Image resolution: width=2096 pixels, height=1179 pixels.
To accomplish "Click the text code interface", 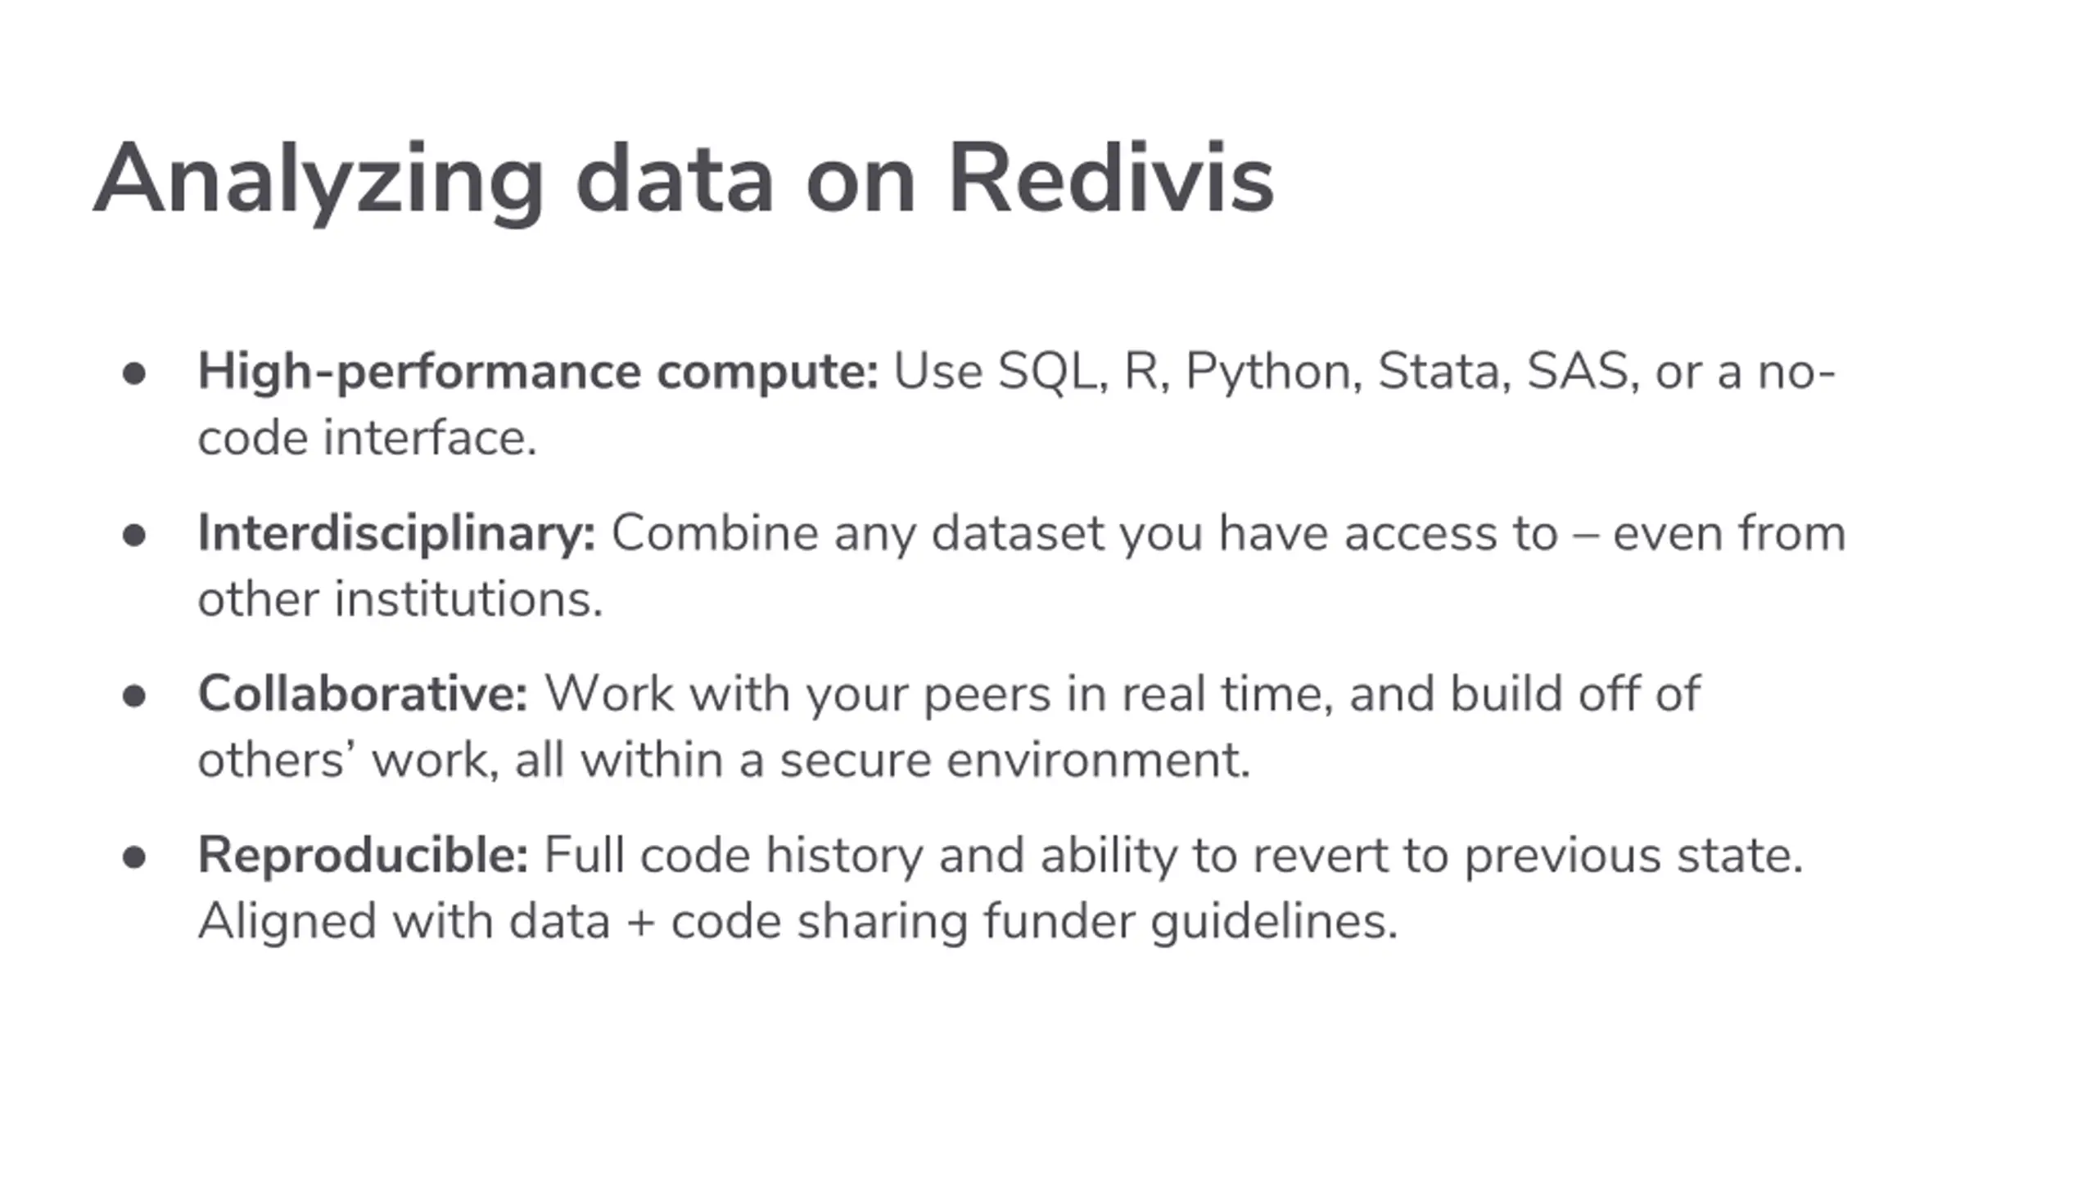I will 367,438.
